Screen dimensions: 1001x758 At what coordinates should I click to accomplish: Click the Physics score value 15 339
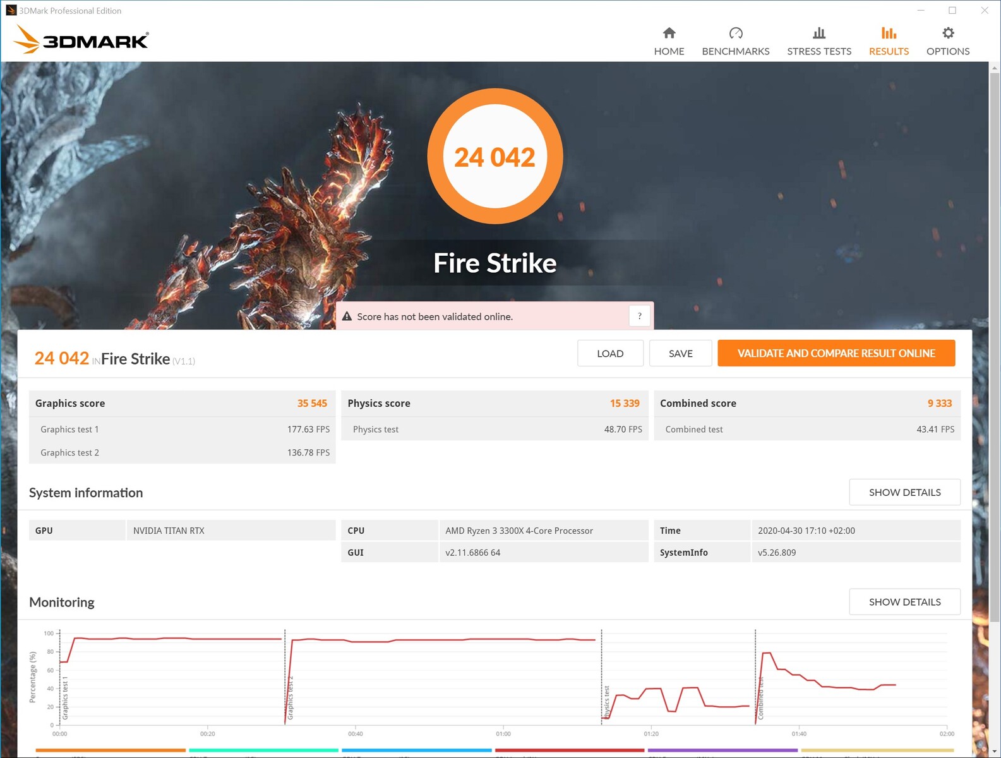625,403
